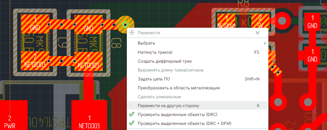The height and width of the screenshot is (130, 327).
Task: Choose Задать цепь ПО
Action: 197,79
